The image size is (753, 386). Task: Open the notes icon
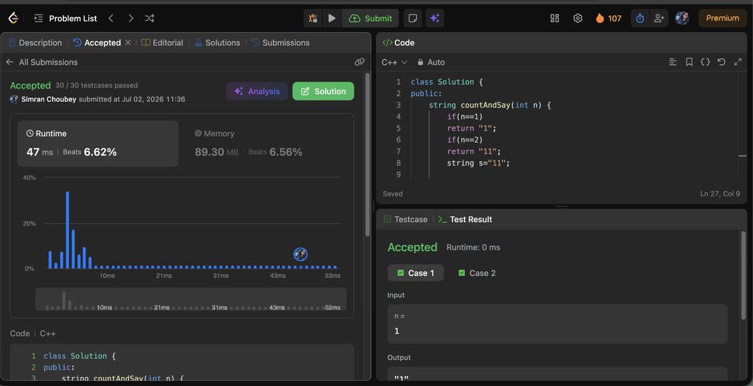click(412, 18)
